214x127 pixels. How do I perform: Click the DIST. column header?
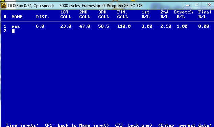pyautogui.click(x=43, y=17)
